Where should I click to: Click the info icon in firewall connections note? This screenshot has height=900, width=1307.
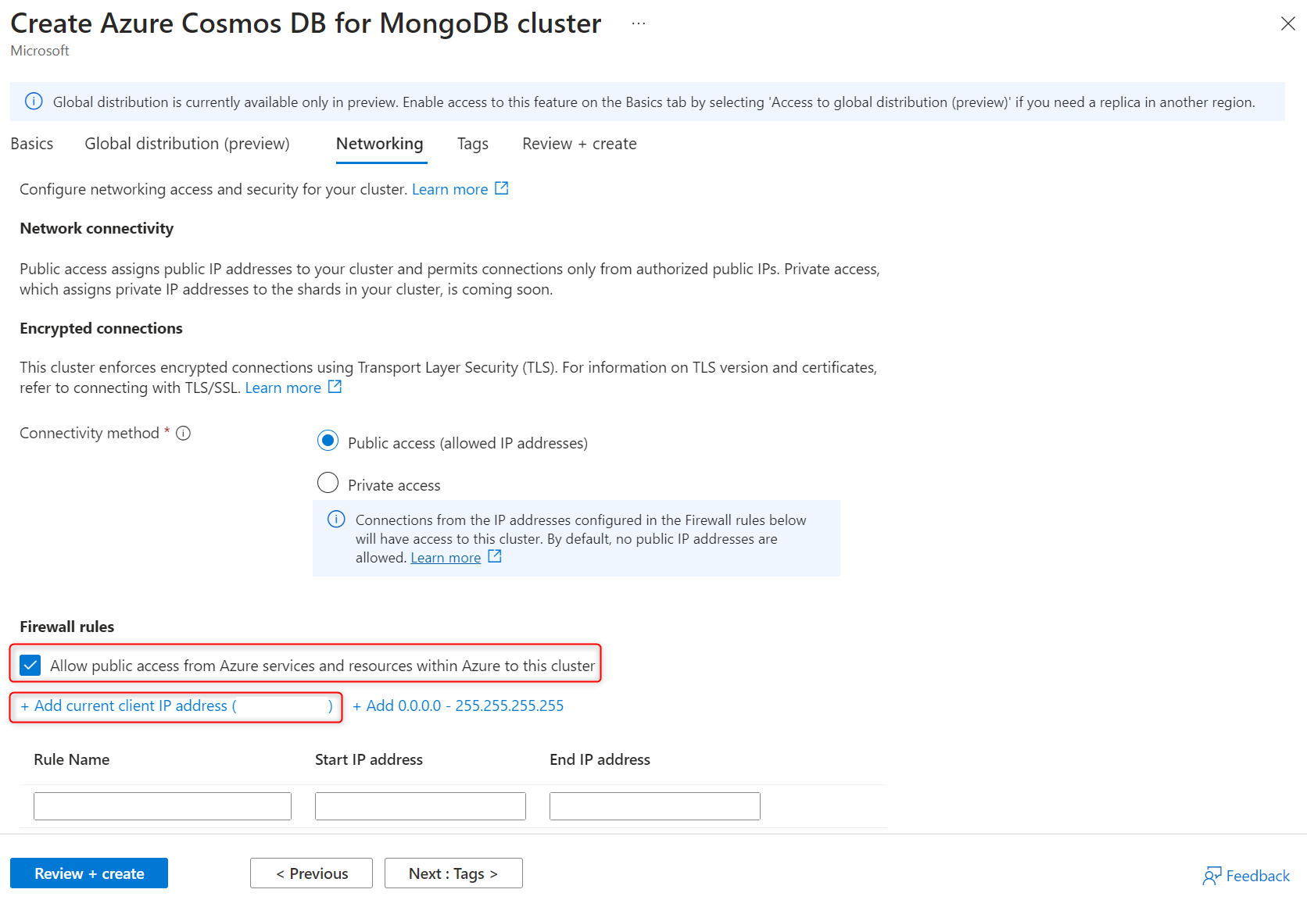coord(336,520)
